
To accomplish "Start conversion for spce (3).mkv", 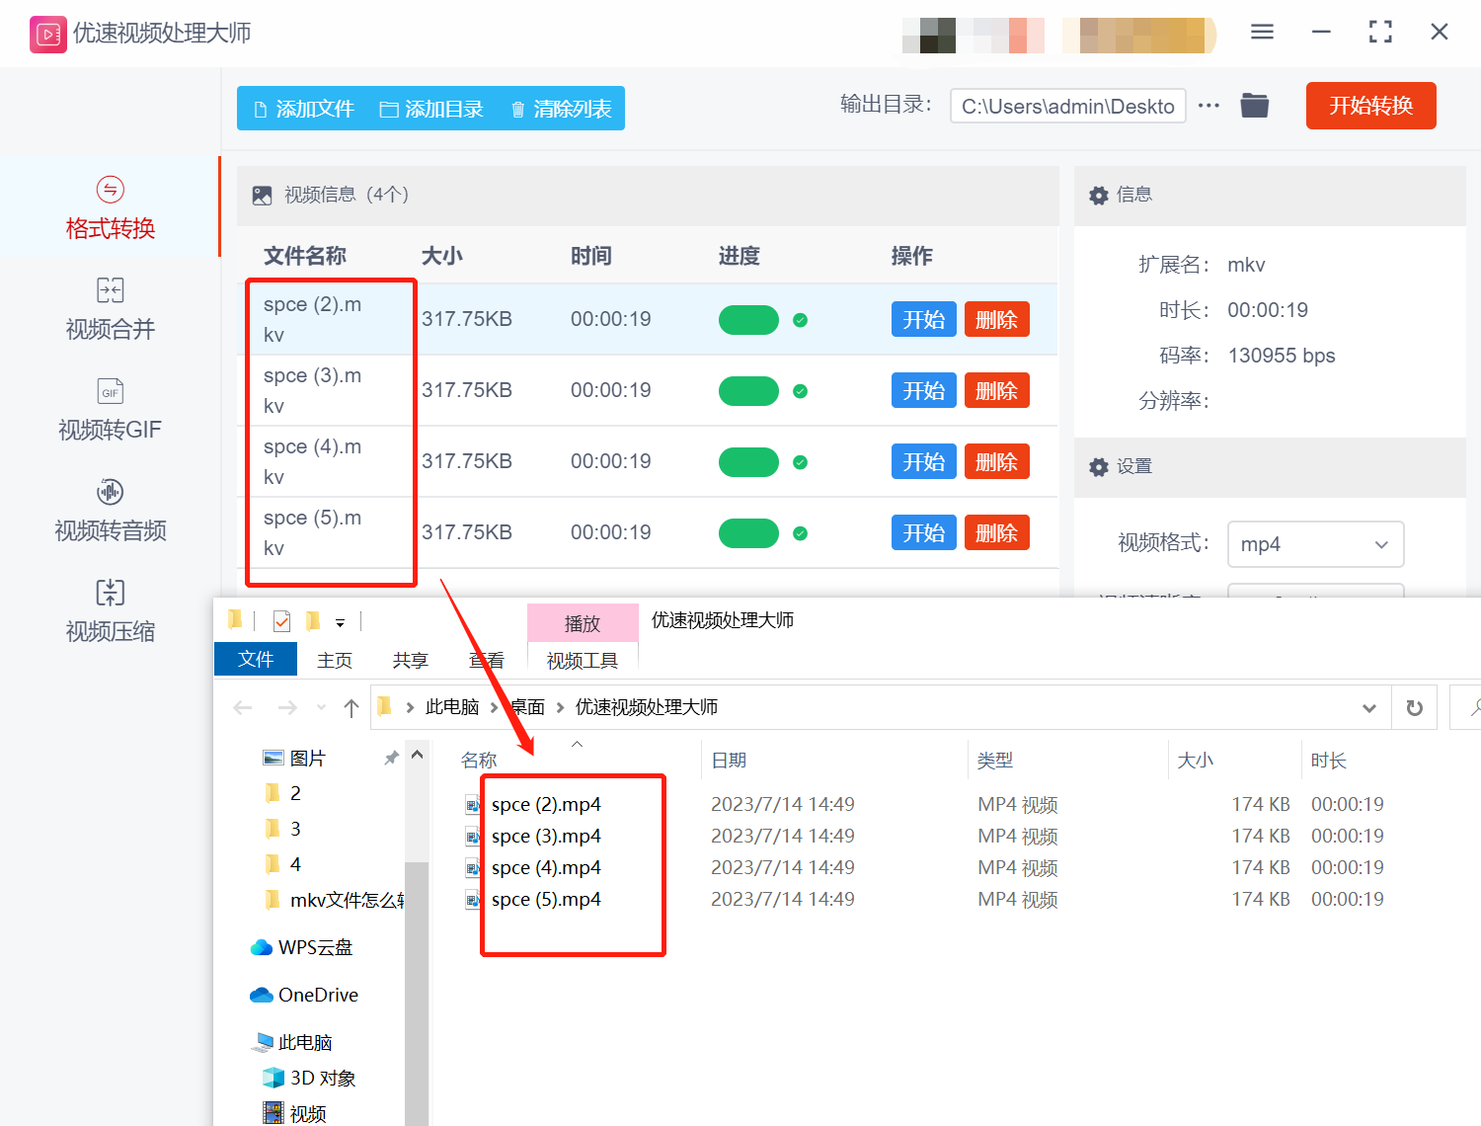I will 923,390.
